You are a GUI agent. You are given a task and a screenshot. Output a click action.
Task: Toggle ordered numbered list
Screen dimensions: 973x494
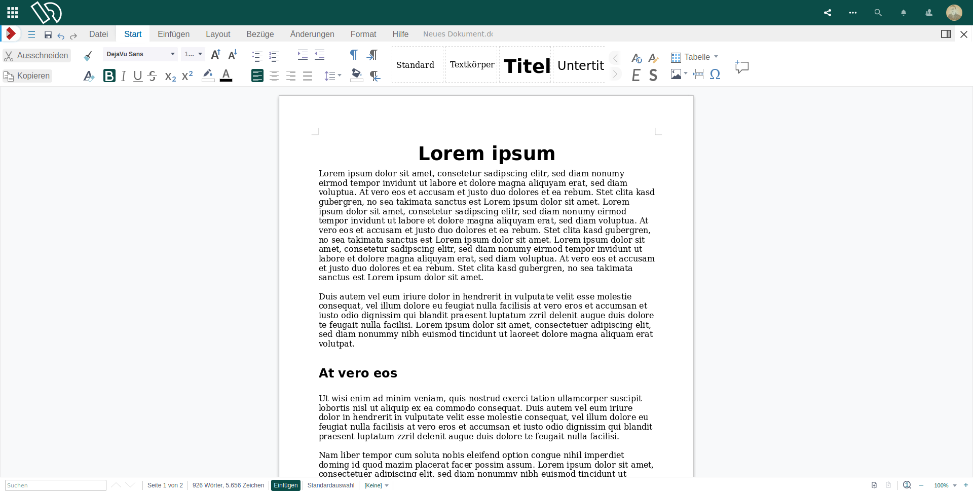click(x=274, y=56)
